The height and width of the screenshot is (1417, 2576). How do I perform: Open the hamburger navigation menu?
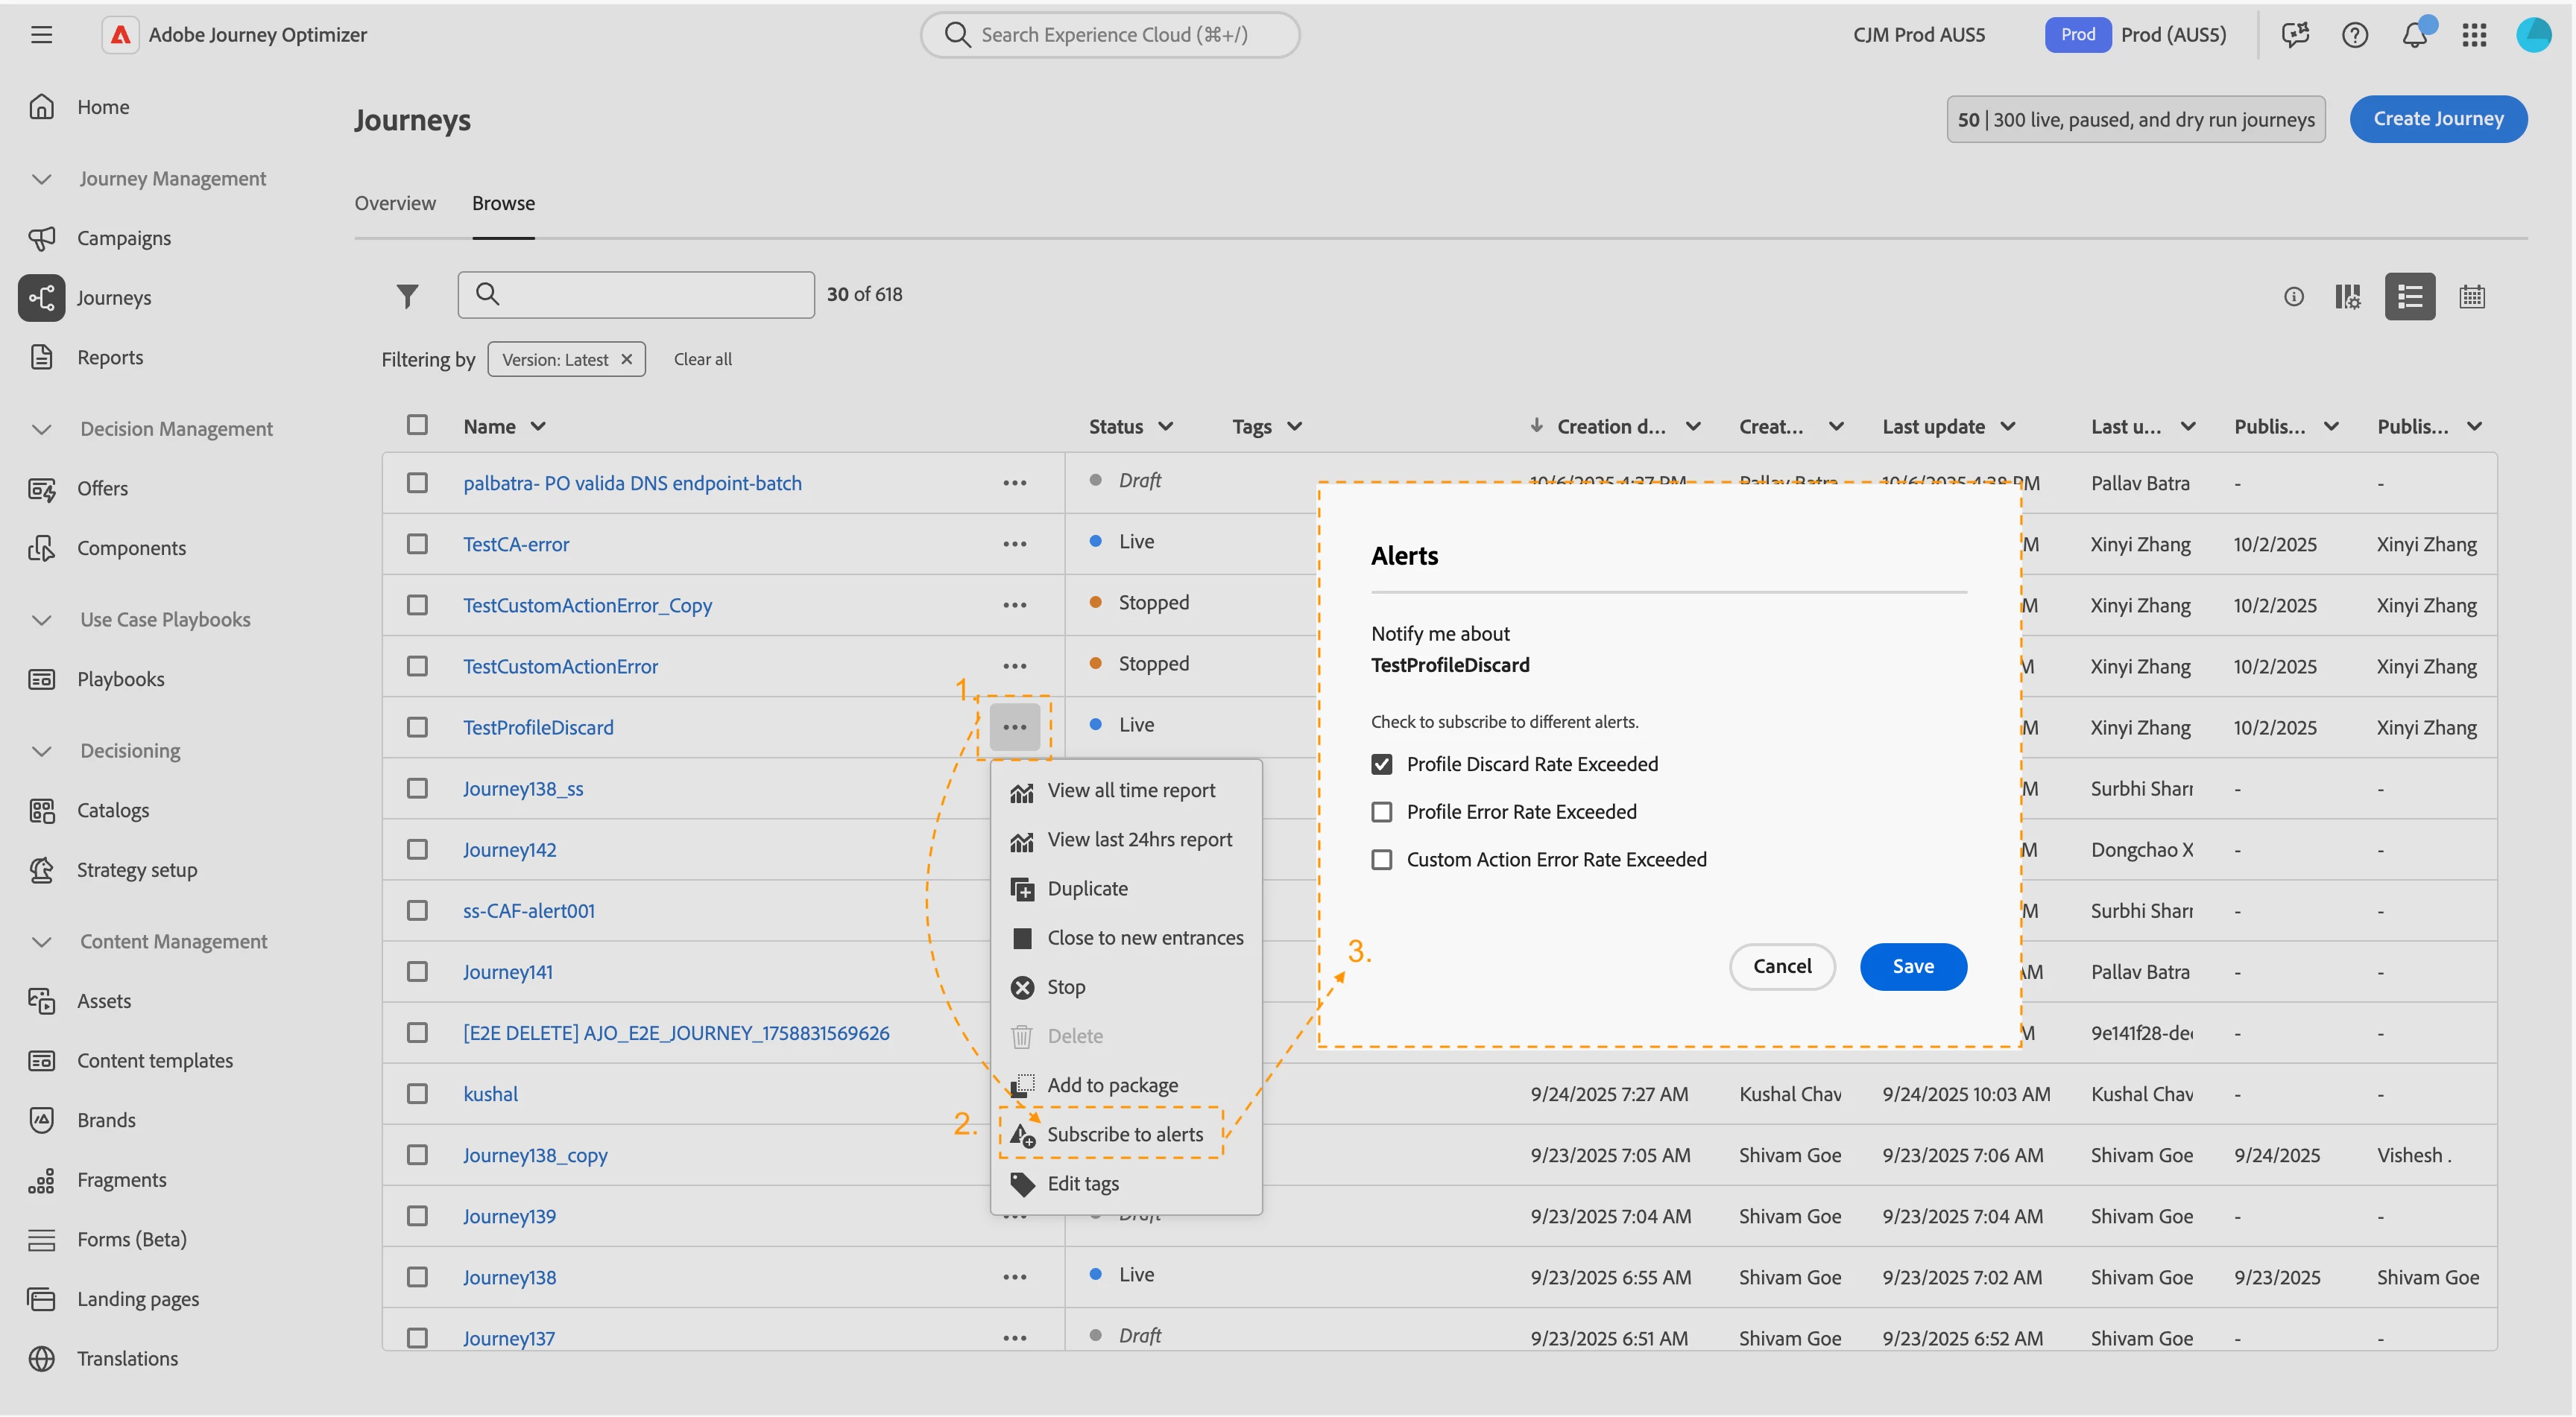(x=41, y=35)
